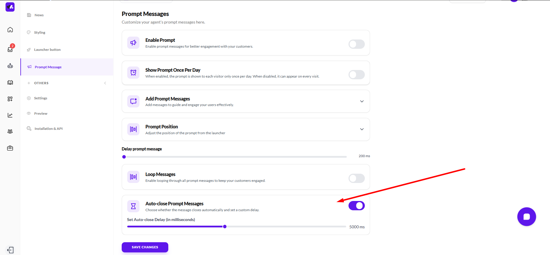Viewport: 550px width, 255px height.
Task: Open the floating chat launcher bubble
Action: [x=526, y=217]
